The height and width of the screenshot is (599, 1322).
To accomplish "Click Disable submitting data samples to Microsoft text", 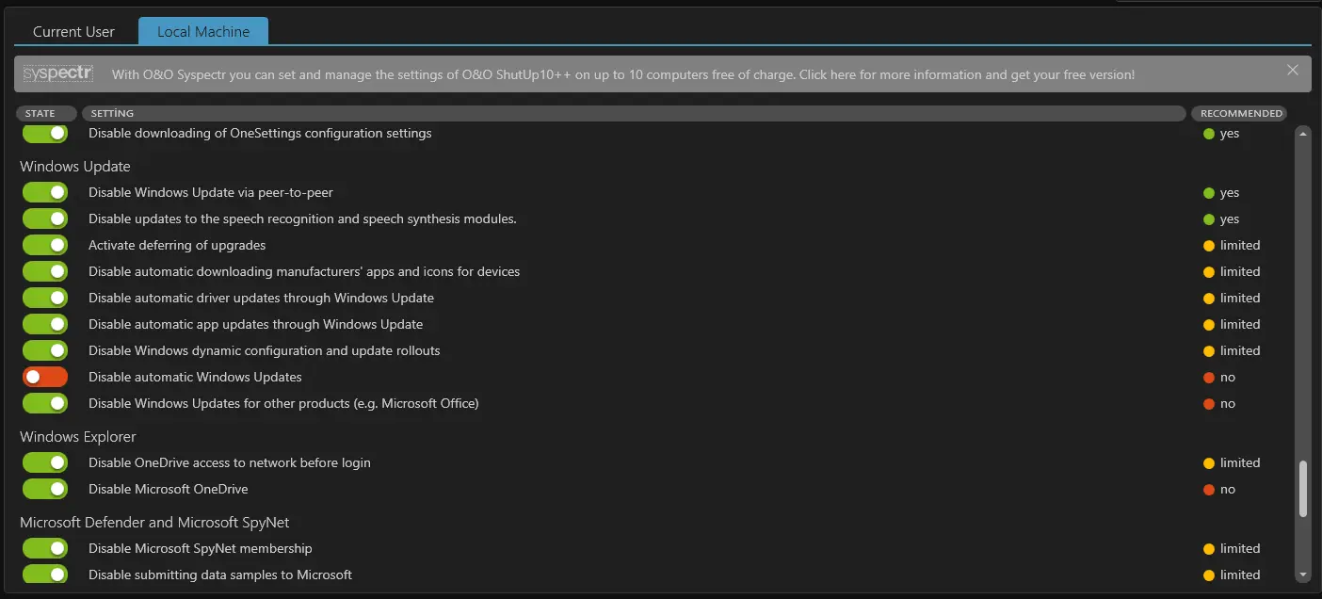I will click(x=220, y=575).
